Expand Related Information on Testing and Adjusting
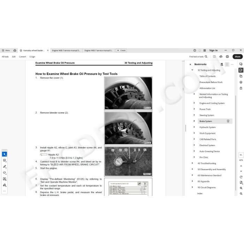Image resolution: width=244 pixels, height=244 pixels. coord(194,94)
